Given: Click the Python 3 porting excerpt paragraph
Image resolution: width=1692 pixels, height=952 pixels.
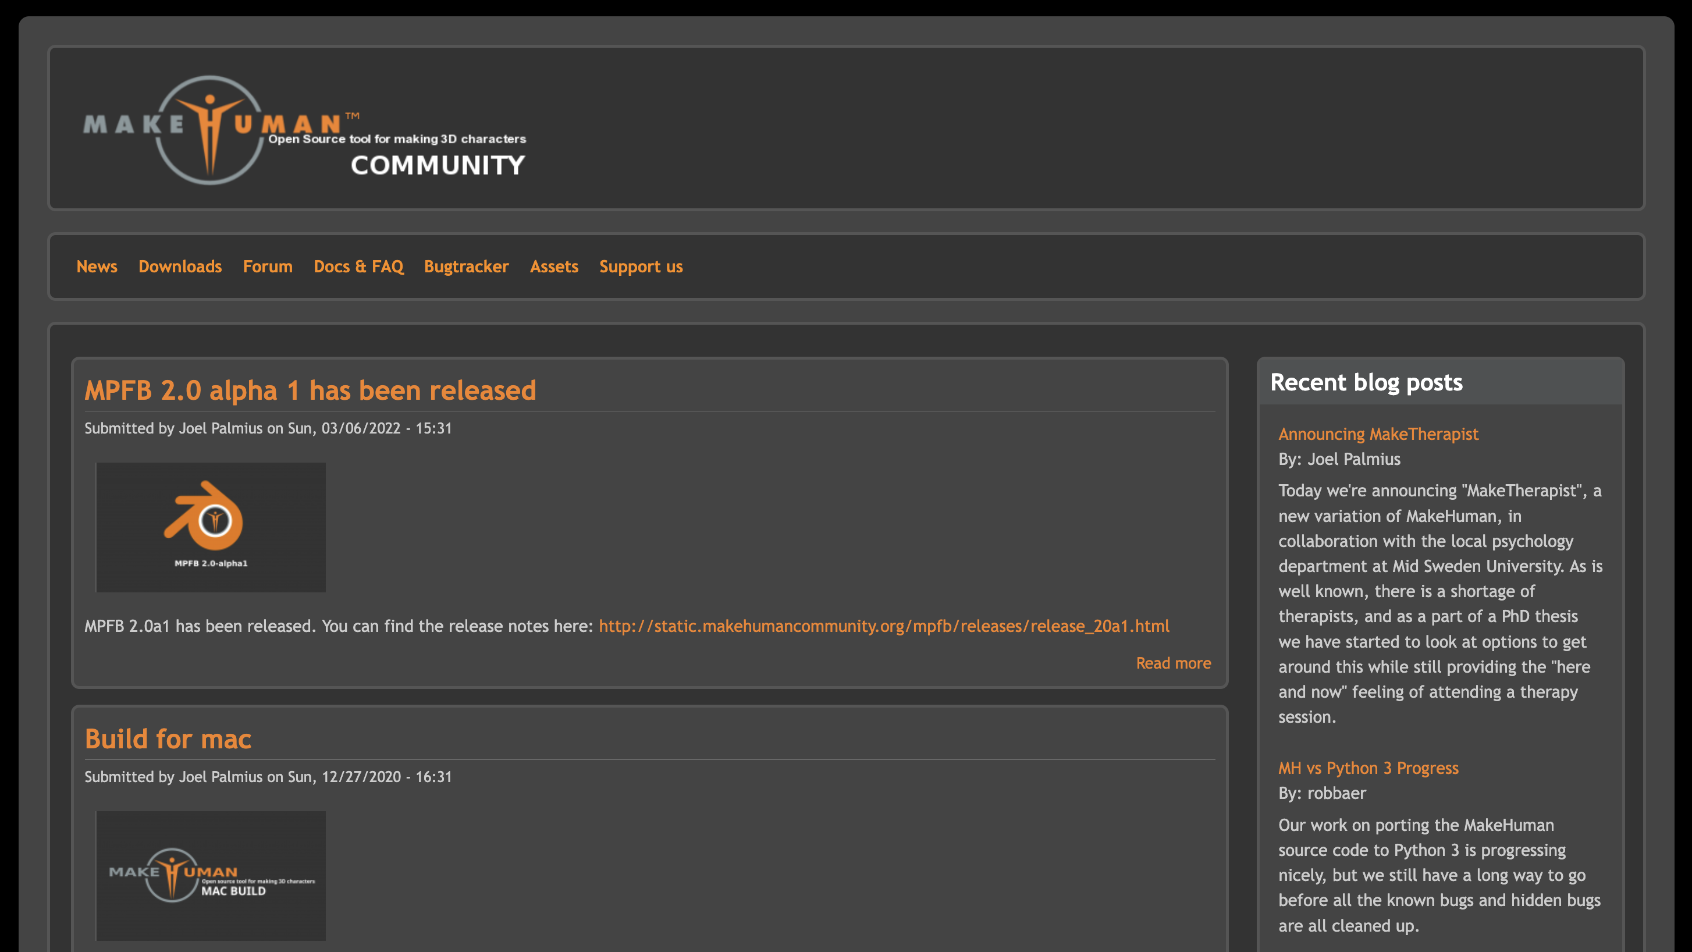Looking at the screenshot, I should 1439,875.
